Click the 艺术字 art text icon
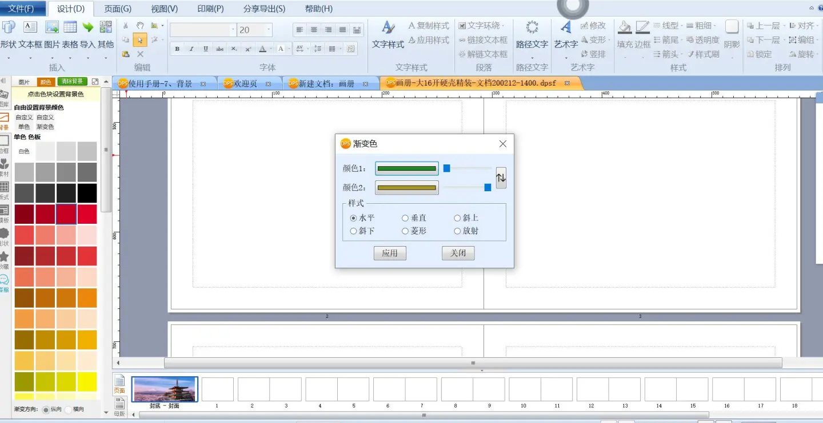This screenshot has height=423, width=823. tap(566, 28)
